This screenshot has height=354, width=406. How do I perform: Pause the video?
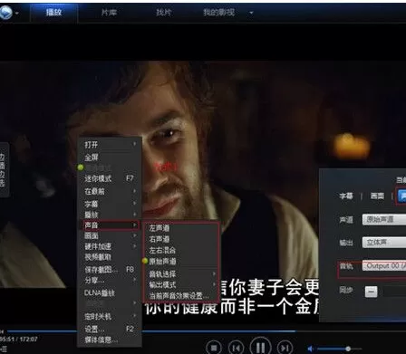260,347
